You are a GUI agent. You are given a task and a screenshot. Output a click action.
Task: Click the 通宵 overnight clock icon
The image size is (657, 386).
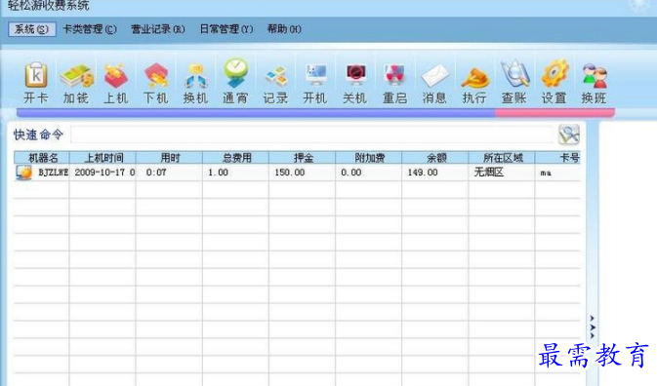(235, 74)
